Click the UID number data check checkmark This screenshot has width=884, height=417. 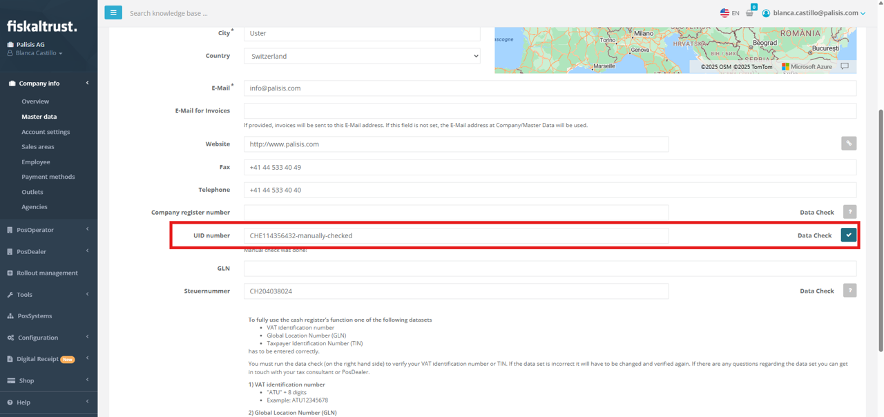pos(849,235)
